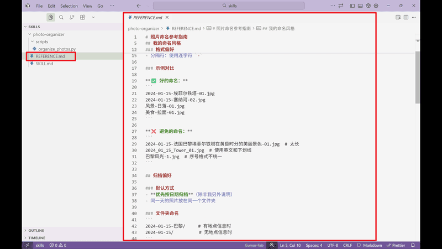Click the Open Preview to the Side icon
Image resolution: width=442 pixels, height=249 pixels.
click(x=398, y=17)
